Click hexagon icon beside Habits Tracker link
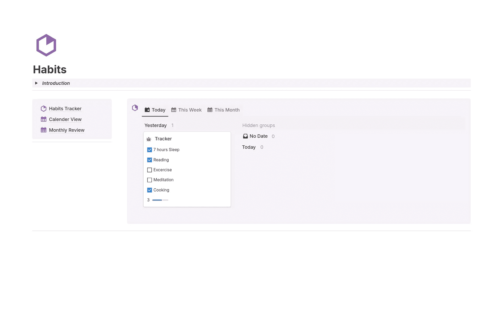The width and height of the screenshot is (503, 314). click(43, 109)
